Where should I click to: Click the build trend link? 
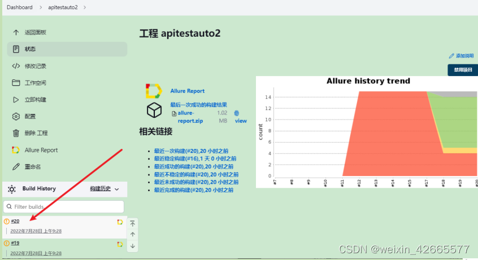tap(101, 189)
